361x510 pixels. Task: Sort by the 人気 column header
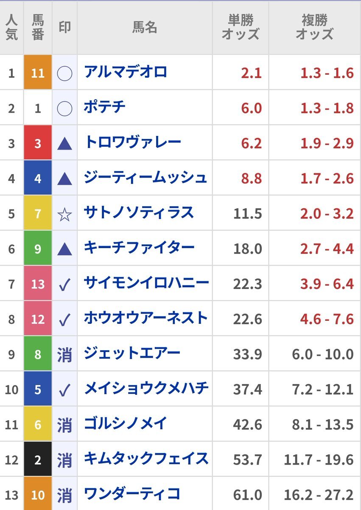coord(12,28)
